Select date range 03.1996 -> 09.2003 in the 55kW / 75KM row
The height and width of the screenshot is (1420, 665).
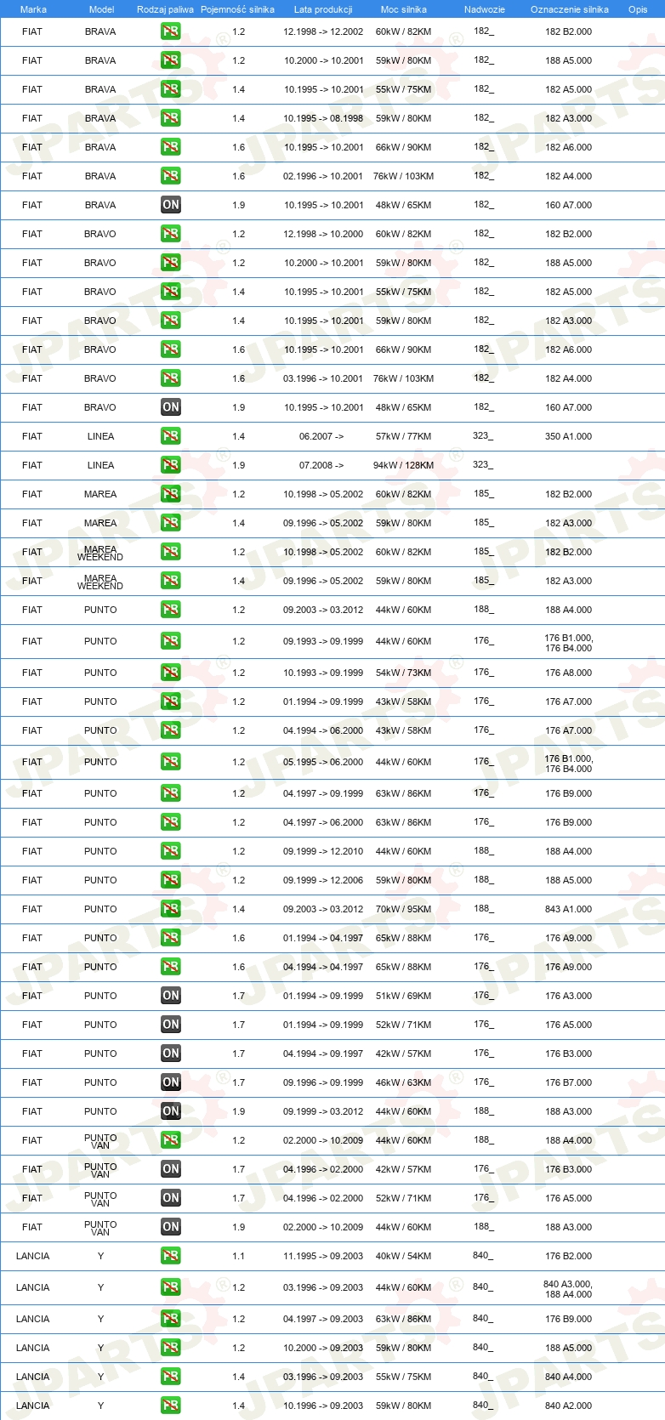(x=323, y=1377)
